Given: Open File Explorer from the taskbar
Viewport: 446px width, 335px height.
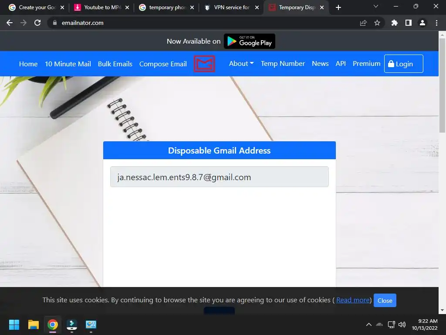Looking at the screenshot, I should click(x=33, y=325).
